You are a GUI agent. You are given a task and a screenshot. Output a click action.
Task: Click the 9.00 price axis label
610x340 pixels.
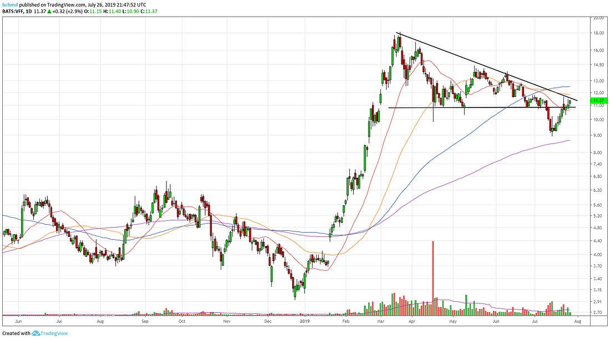597,136
